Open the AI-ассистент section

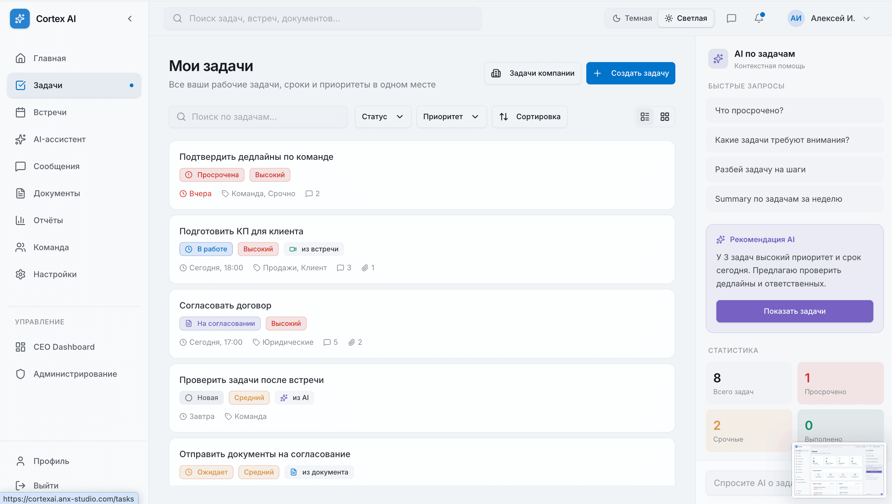click(x=60, y=139)
